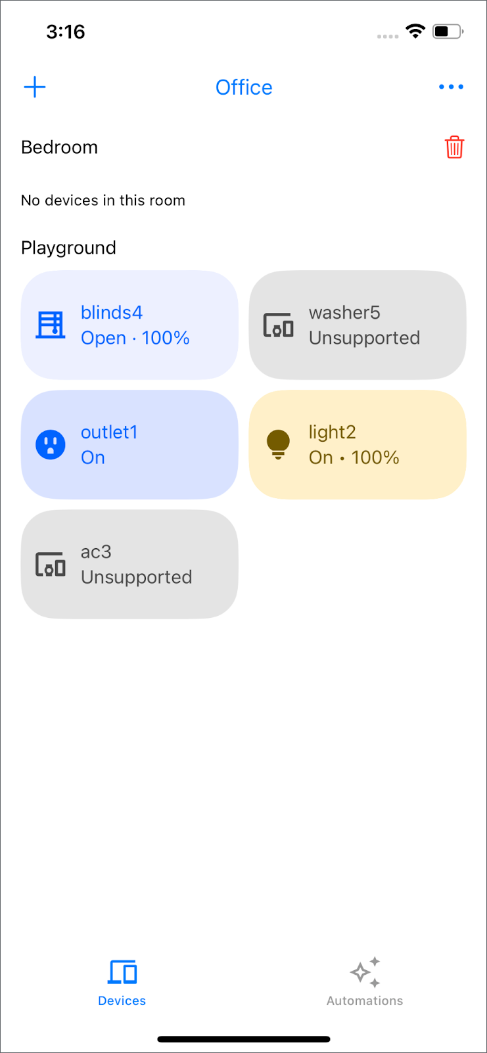Delete Bedroom room with trash icon

454,147
